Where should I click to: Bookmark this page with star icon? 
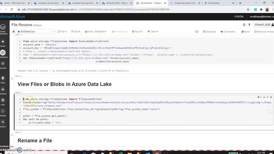pos(248,9)
